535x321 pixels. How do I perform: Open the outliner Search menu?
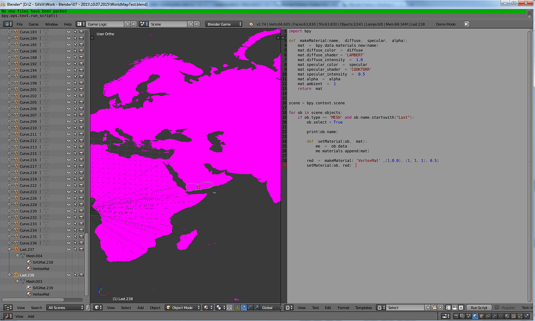coord(37,308)
